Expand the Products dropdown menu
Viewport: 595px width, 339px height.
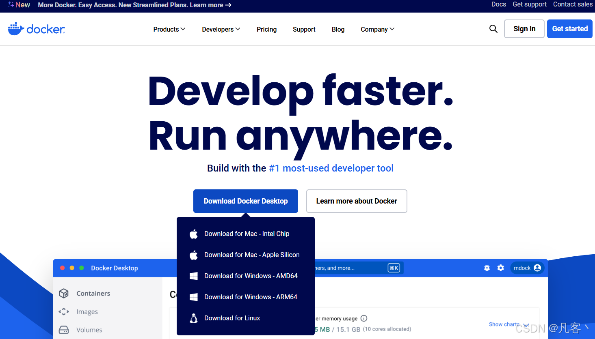click(169, 29)
